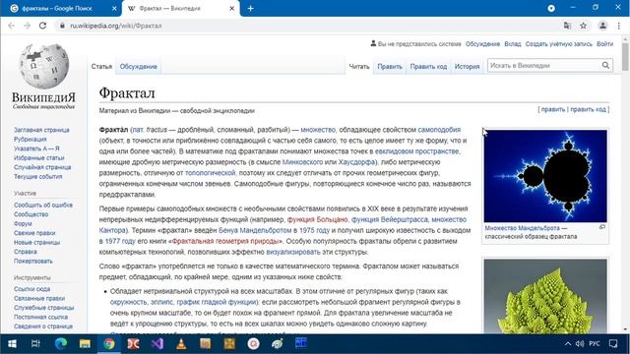
Task: Click the Wikipedia search magnifier icon
Action: pyautogui.click(x=605, y=66)
